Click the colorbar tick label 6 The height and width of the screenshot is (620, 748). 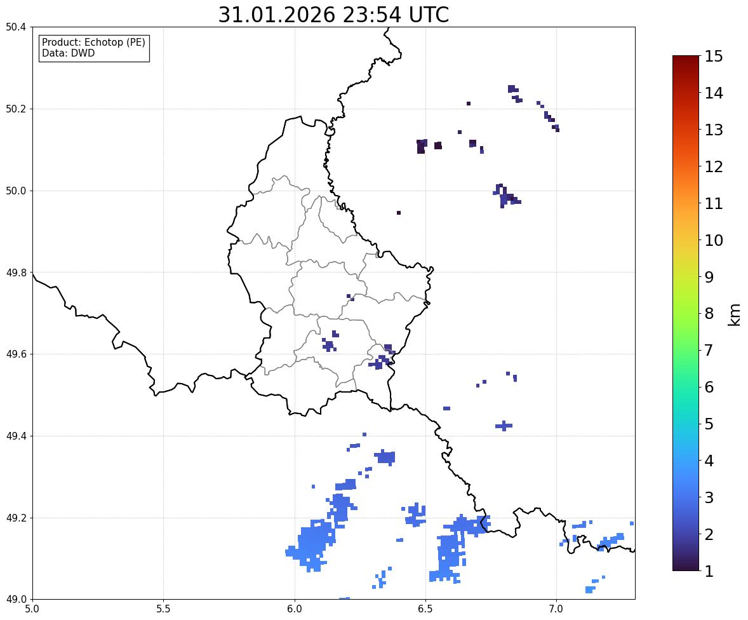coord(709,387)
